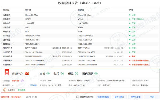Click the 读取值 column header

81,10
